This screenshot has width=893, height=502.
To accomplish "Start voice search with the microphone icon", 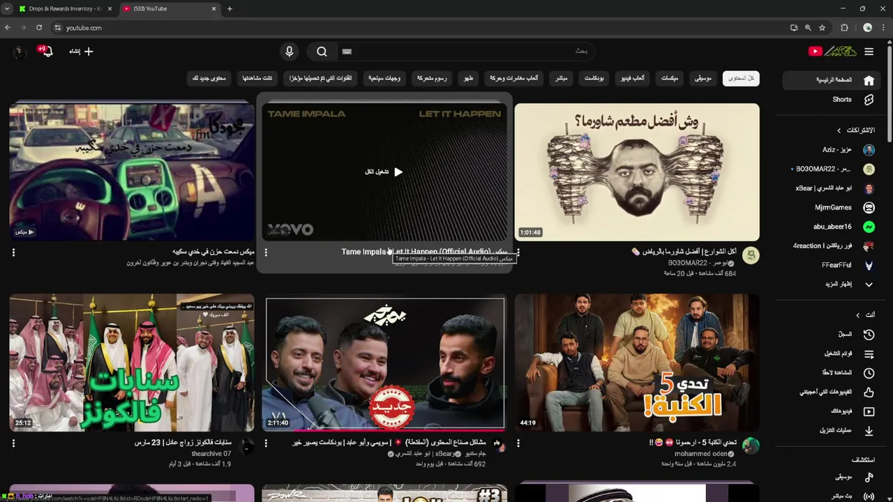I will click(290, 51).
